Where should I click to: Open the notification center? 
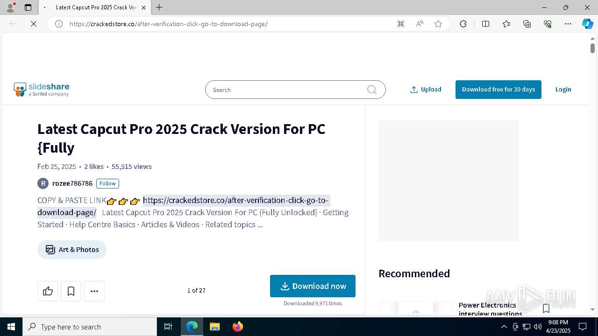(x=583, y=327)
